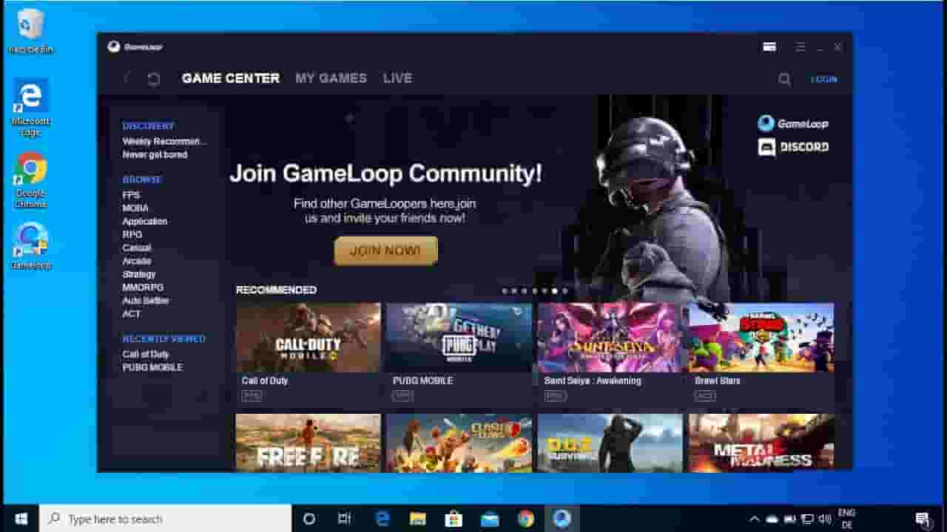Browse the Auto Battler category

coord(146,301)
